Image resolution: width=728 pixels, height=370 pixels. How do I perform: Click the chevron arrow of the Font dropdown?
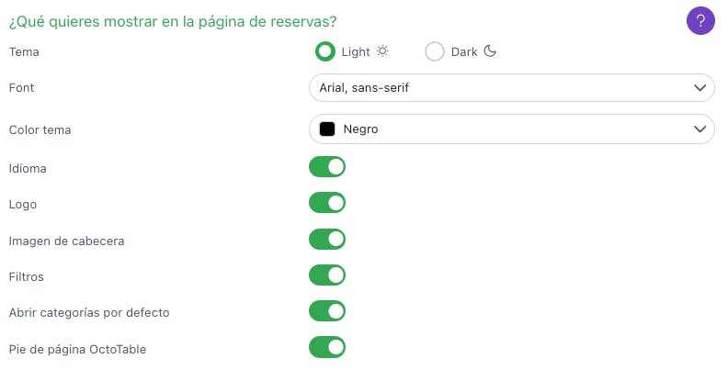[x=699, y=88]
